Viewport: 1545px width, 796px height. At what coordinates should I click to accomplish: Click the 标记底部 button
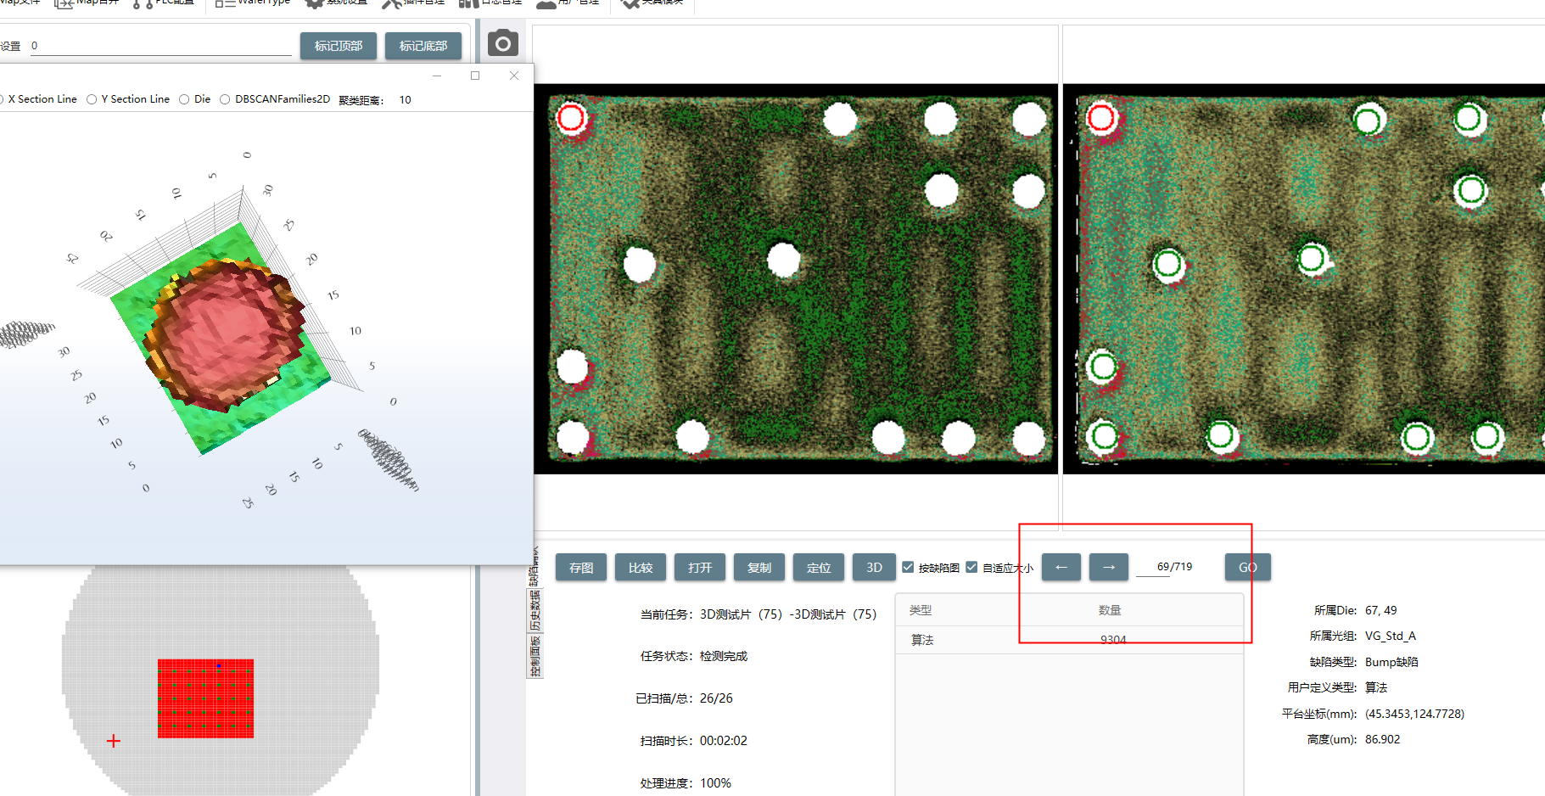pyautogui.click(x=423, y=46)
